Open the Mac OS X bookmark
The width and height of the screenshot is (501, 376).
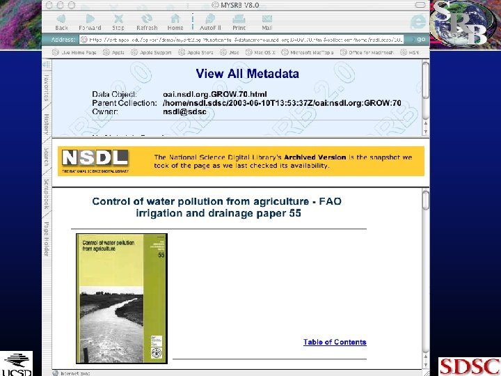tap(261, 52)
